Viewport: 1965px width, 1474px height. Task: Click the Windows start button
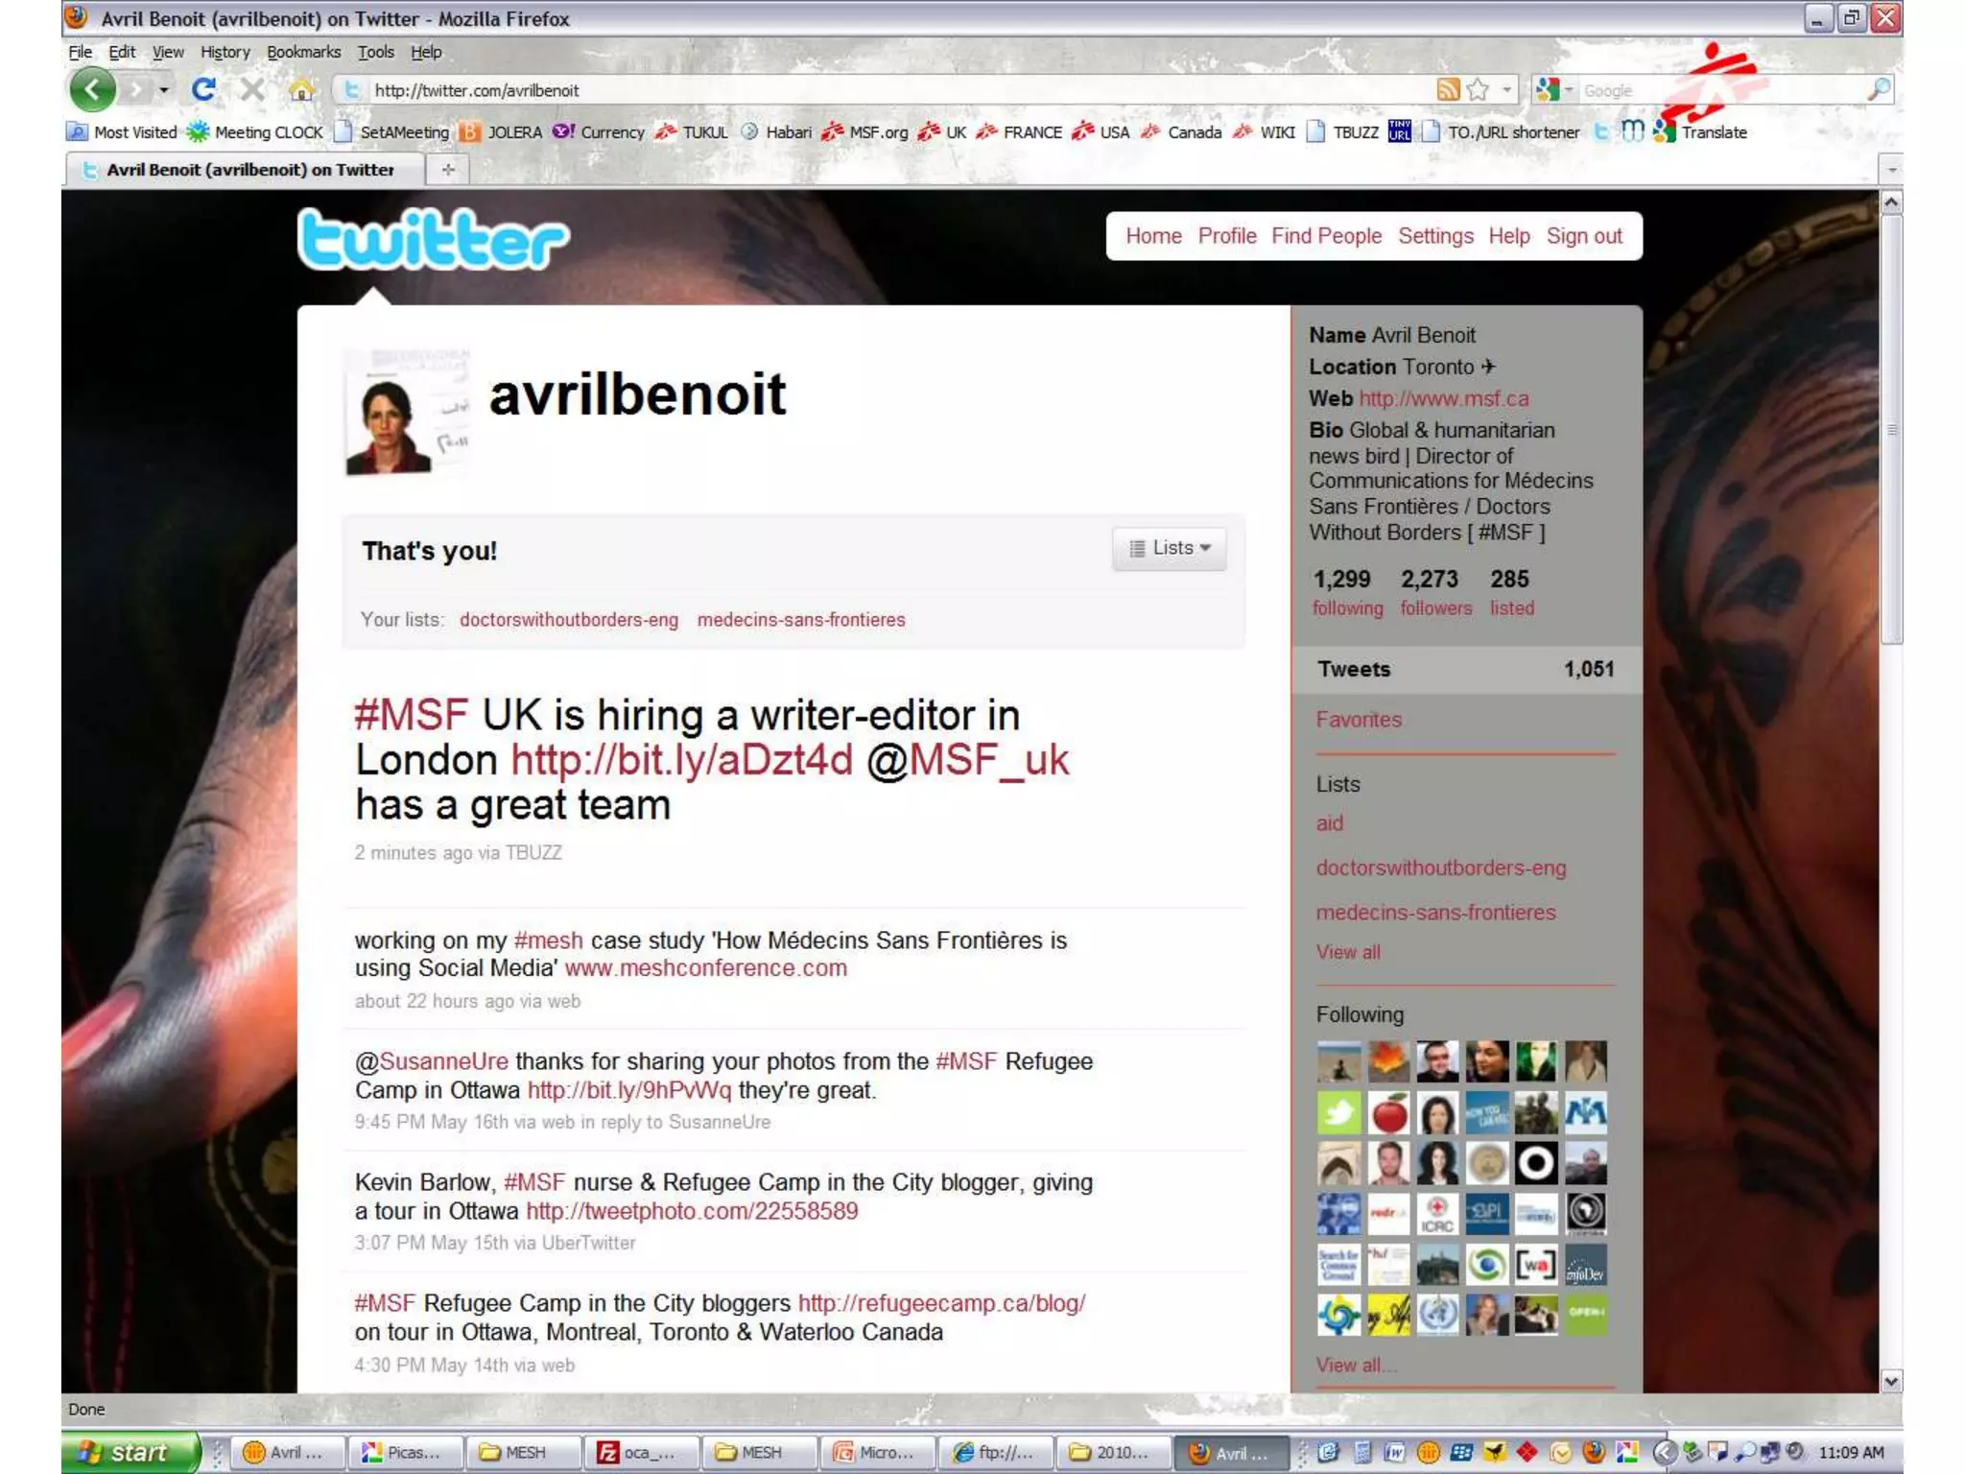(x=127, y=1452)
